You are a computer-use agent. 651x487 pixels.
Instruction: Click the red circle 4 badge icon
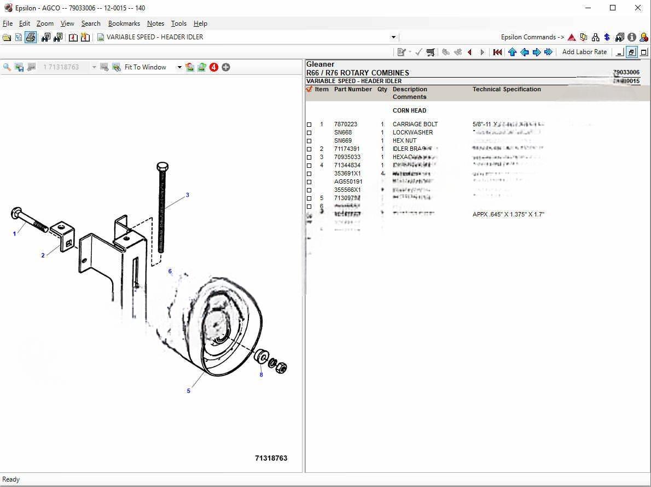pyautogui.click(x=214, y=67)
